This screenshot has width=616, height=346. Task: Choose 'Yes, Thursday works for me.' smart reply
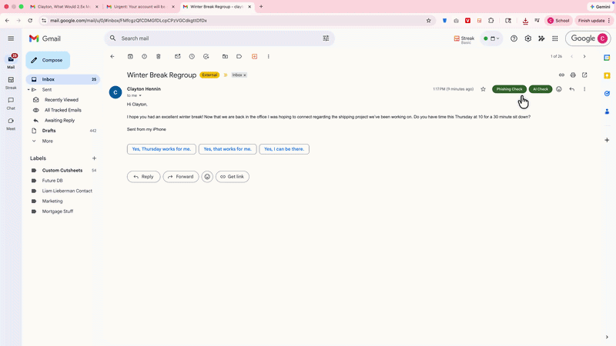[x=162, y=149]
